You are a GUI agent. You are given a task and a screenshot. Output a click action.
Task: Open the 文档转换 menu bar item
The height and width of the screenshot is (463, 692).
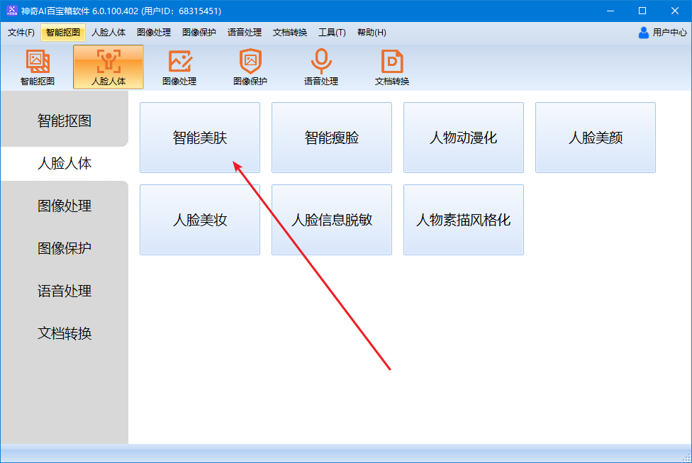[x=290, y=33]
